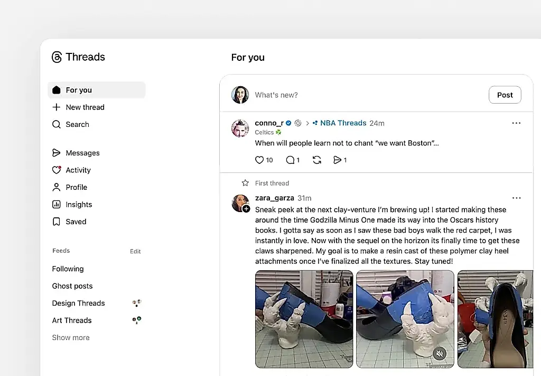
Task: Go to Profile page
Action: pos(70,188)
